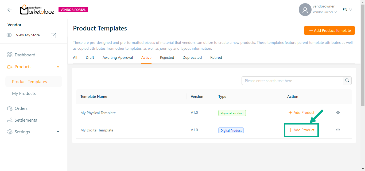Click the back arrow icon
The image size is (365, 171).
(10, 10)
